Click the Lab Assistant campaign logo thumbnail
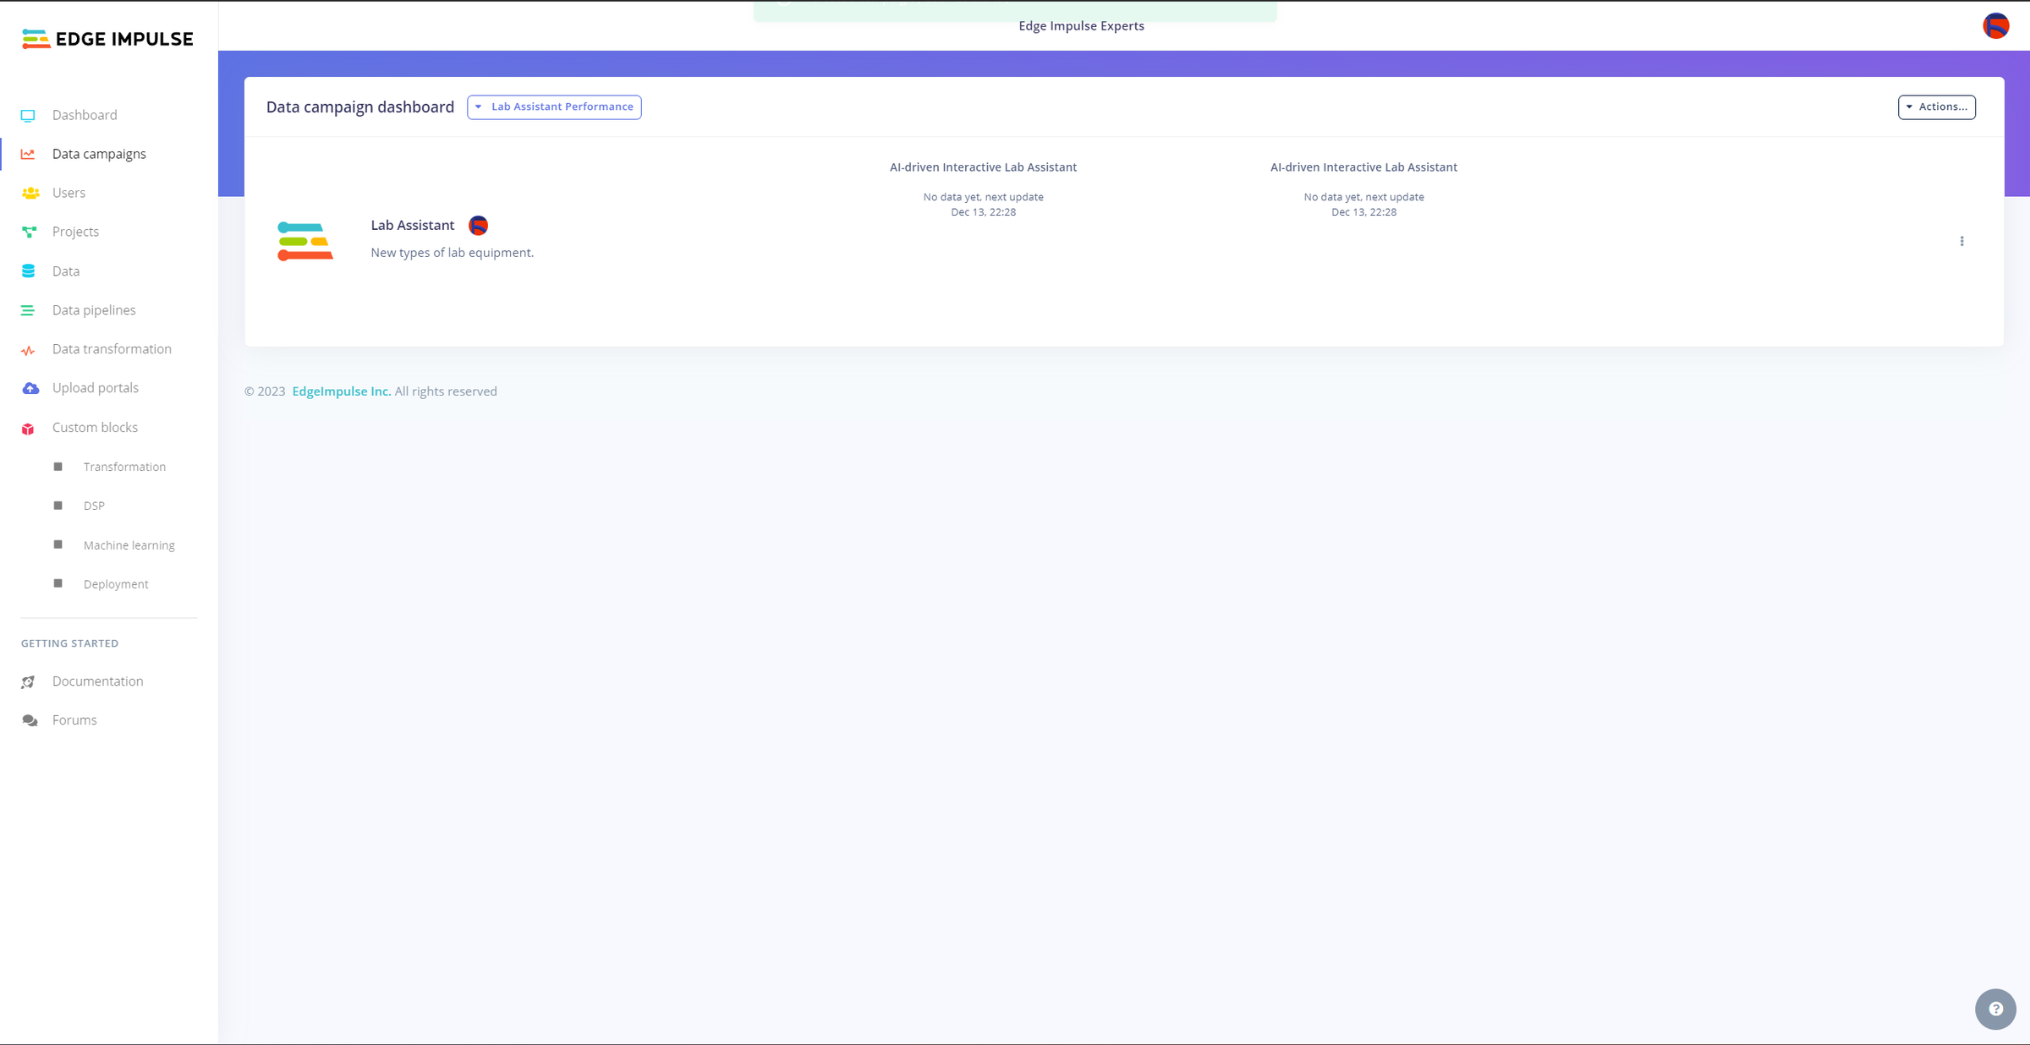This screenshot has width=2030, height=1045. pyautogui.click(x=305, y=242)
